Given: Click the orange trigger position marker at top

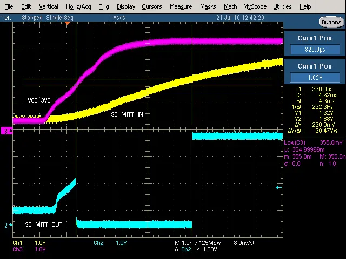Looking at the screenshot, I should coord(67,23).
